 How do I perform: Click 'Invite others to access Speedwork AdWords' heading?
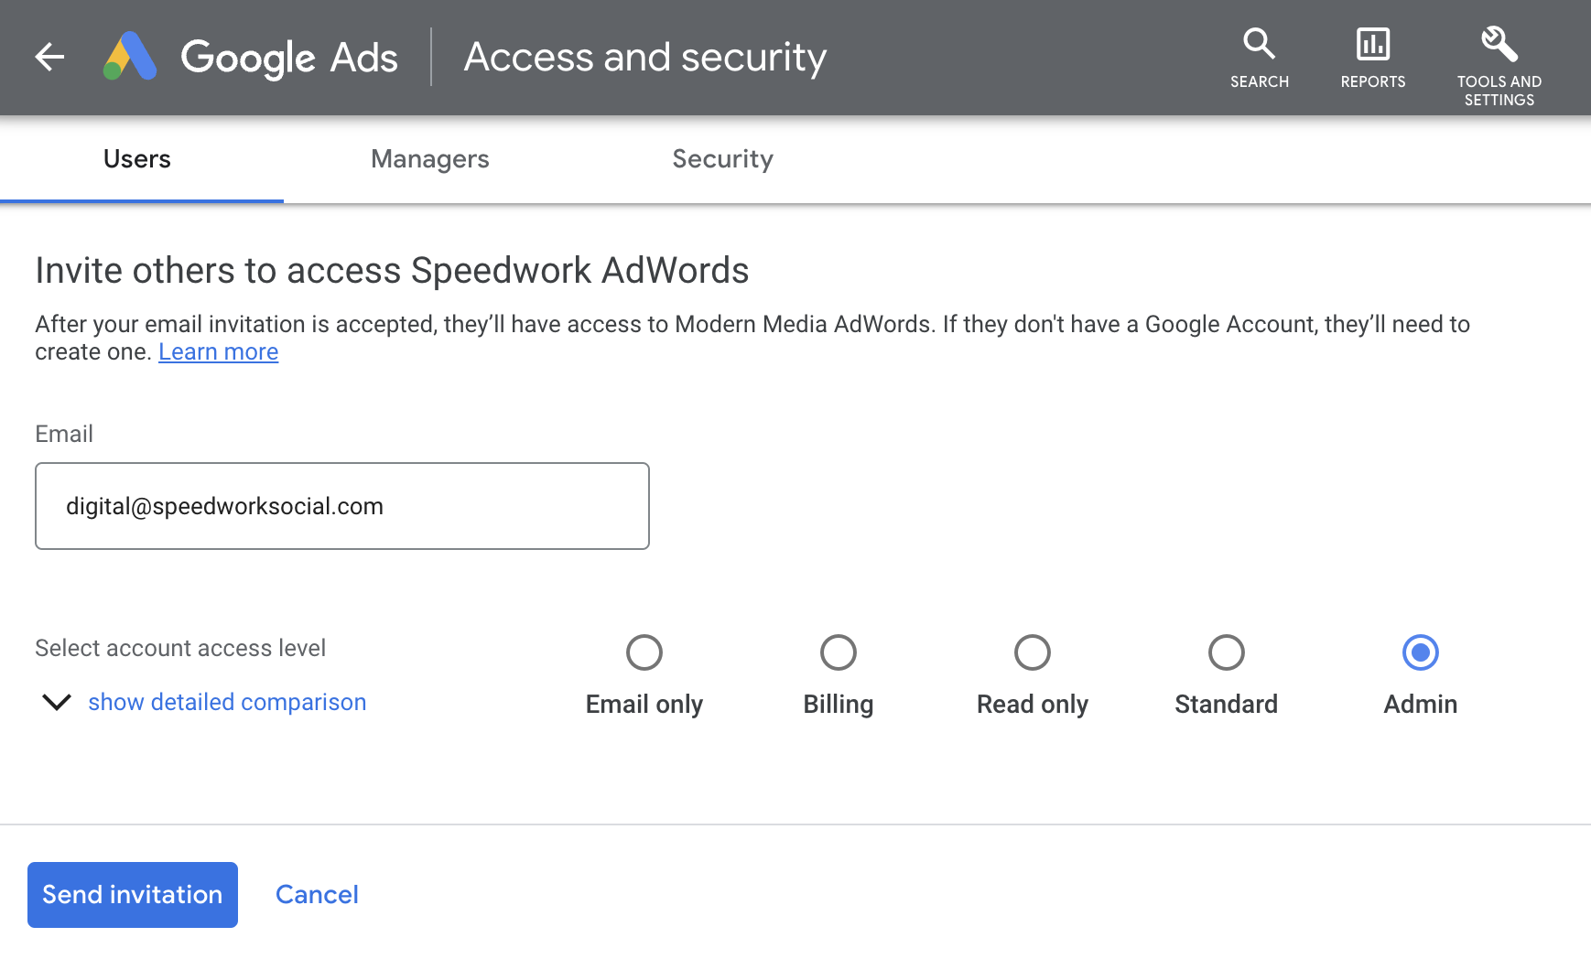coord(392,271)
